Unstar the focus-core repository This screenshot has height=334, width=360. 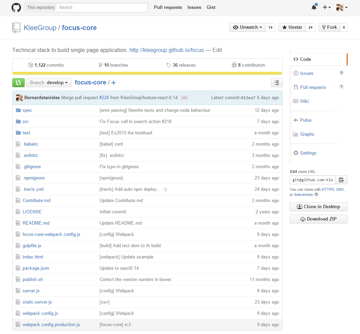point(292,27)
